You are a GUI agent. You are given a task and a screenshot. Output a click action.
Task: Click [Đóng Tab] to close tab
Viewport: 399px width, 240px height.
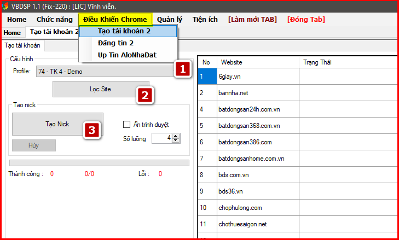pos(306,19)
